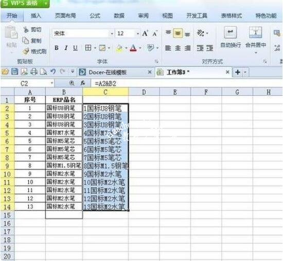283x261 pixels.
Task: Click the Merge and Center (合并居中) button
Action: (255, 38)
